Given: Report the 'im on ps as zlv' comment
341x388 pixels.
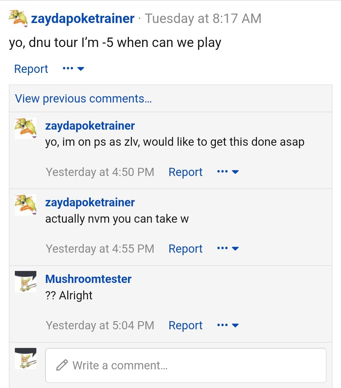Looking at the screenshot, I should coord(186,172).
